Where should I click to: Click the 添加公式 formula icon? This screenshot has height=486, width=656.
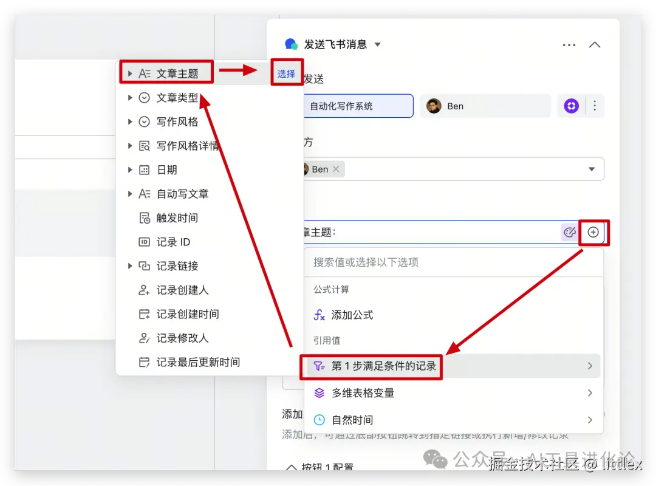(x=321, y=315)
